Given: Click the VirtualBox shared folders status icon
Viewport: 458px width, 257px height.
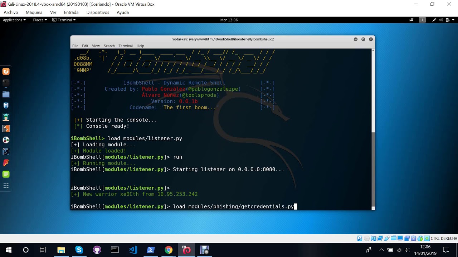Looking at the screenshot, I should [x=394, y=238].
